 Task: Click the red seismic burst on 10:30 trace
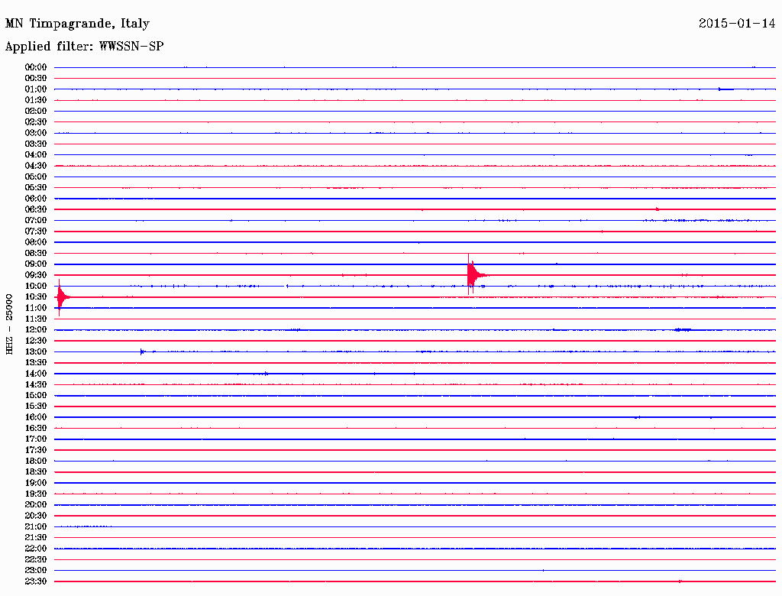click(x=62, y=297)
